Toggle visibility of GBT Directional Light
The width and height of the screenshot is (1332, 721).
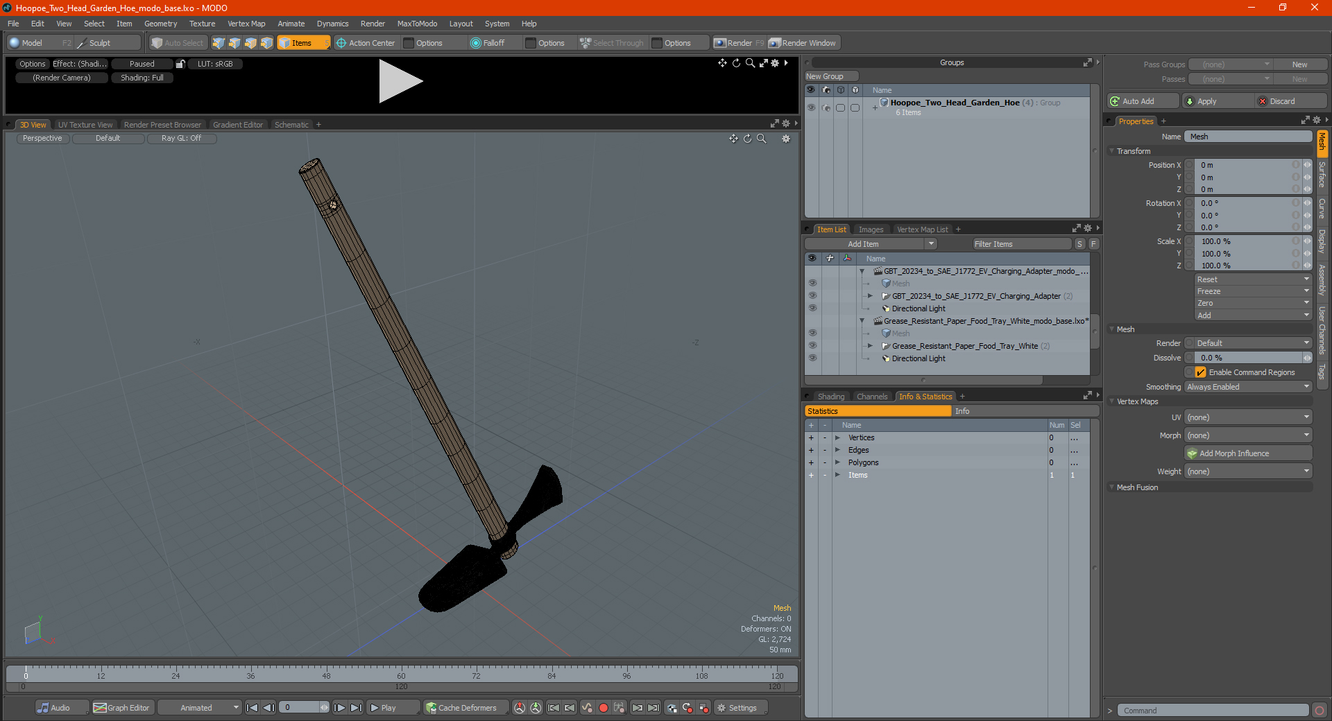click(812, 309)
